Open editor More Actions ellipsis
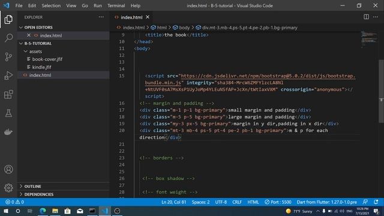384x216 pixels. [x=376, y=17]
